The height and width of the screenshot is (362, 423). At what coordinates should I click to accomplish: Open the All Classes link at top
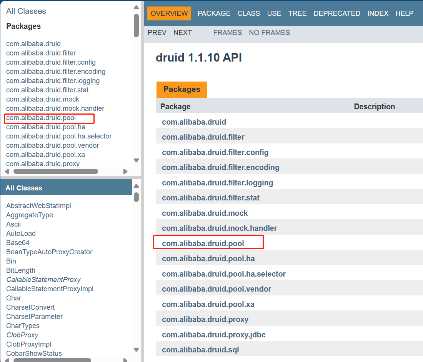coord(26,11)
